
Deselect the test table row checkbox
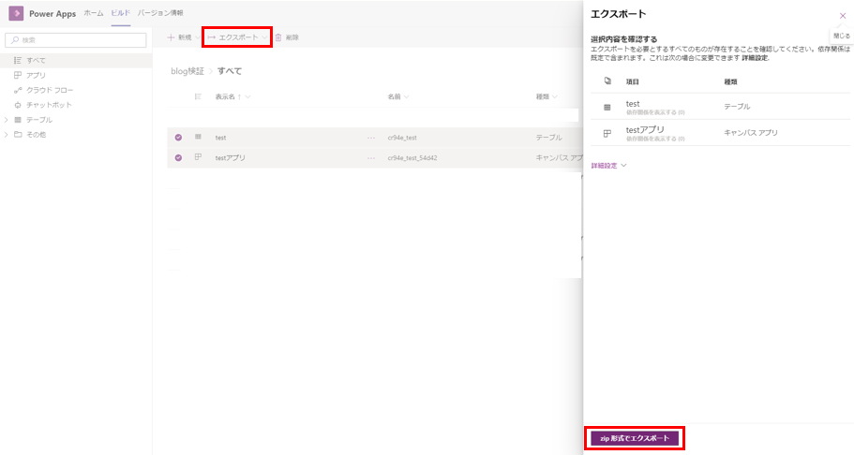point(178,138)
